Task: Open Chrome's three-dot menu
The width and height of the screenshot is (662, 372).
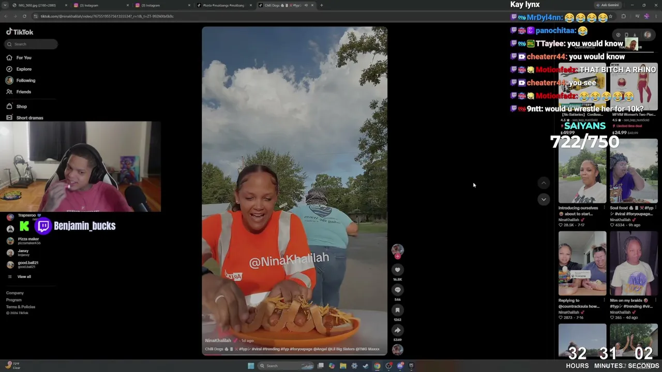Action: (657, 17)
